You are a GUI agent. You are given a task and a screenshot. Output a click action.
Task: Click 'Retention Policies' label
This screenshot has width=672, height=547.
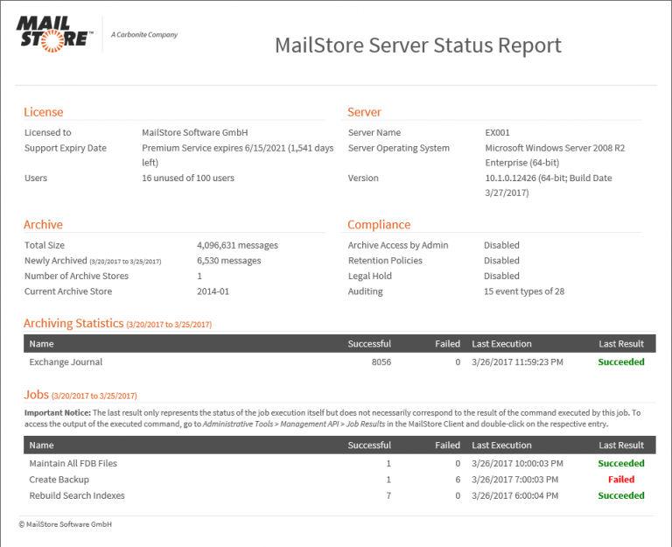[385, 261]
